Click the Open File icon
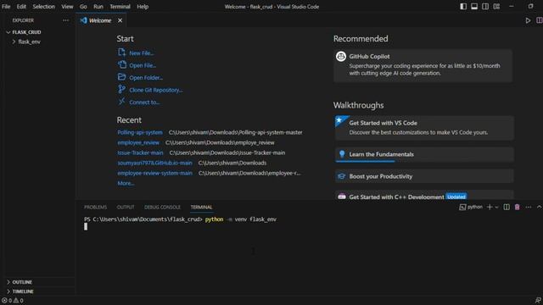Image resolution: width=543 pixels, height=305 pixels. tap(121, 64)
